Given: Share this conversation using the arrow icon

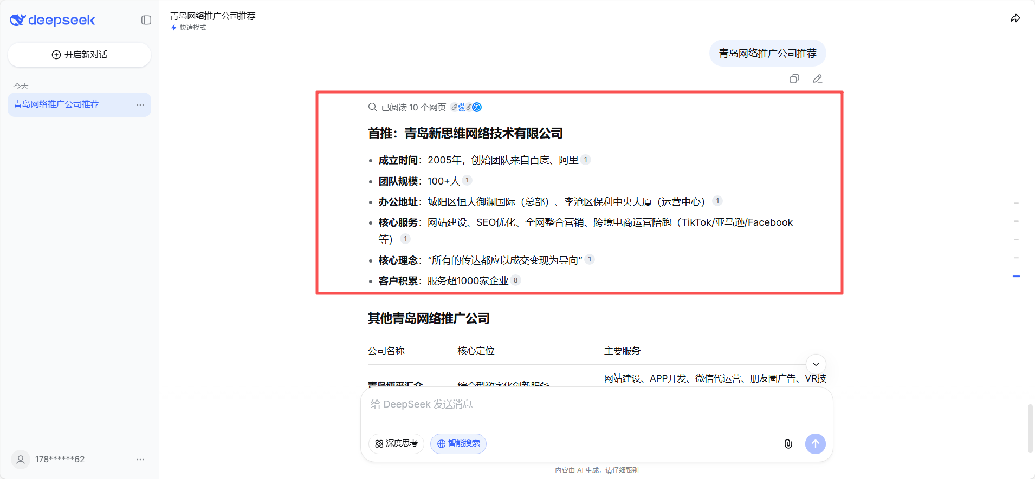Looking at the screenshot, I should click(1015, 18).
